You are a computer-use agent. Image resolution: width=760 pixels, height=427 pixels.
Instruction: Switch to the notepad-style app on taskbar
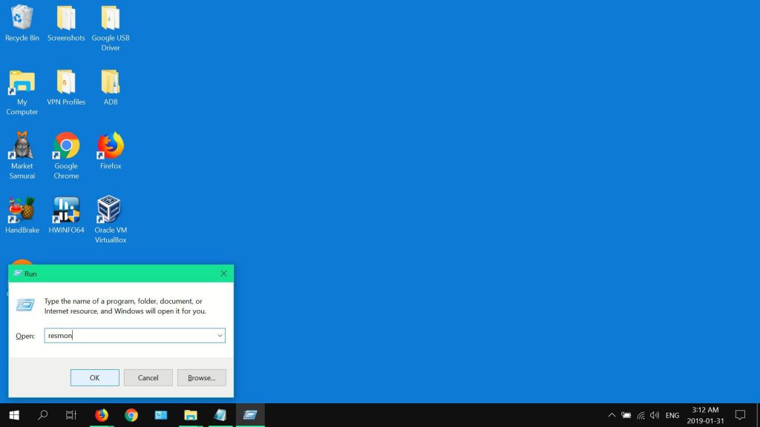pyautogui.click(x=220, y=415)
